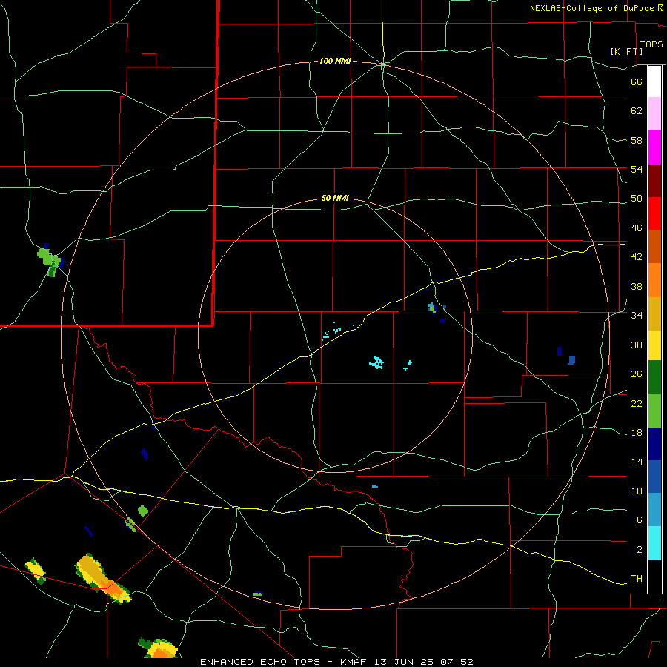Click the NEXLAB-College of DuPage title text
The image size is (667, 667).
596,8
